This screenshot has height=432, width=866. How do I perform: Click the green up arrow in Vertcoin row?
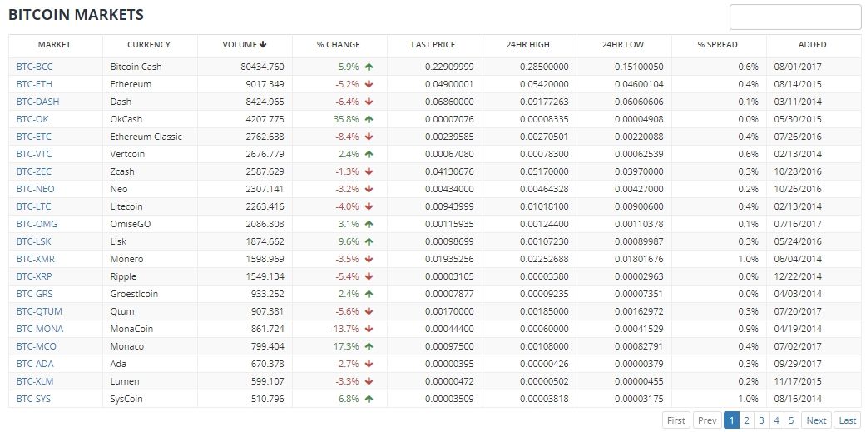click(x=369, y=154)
